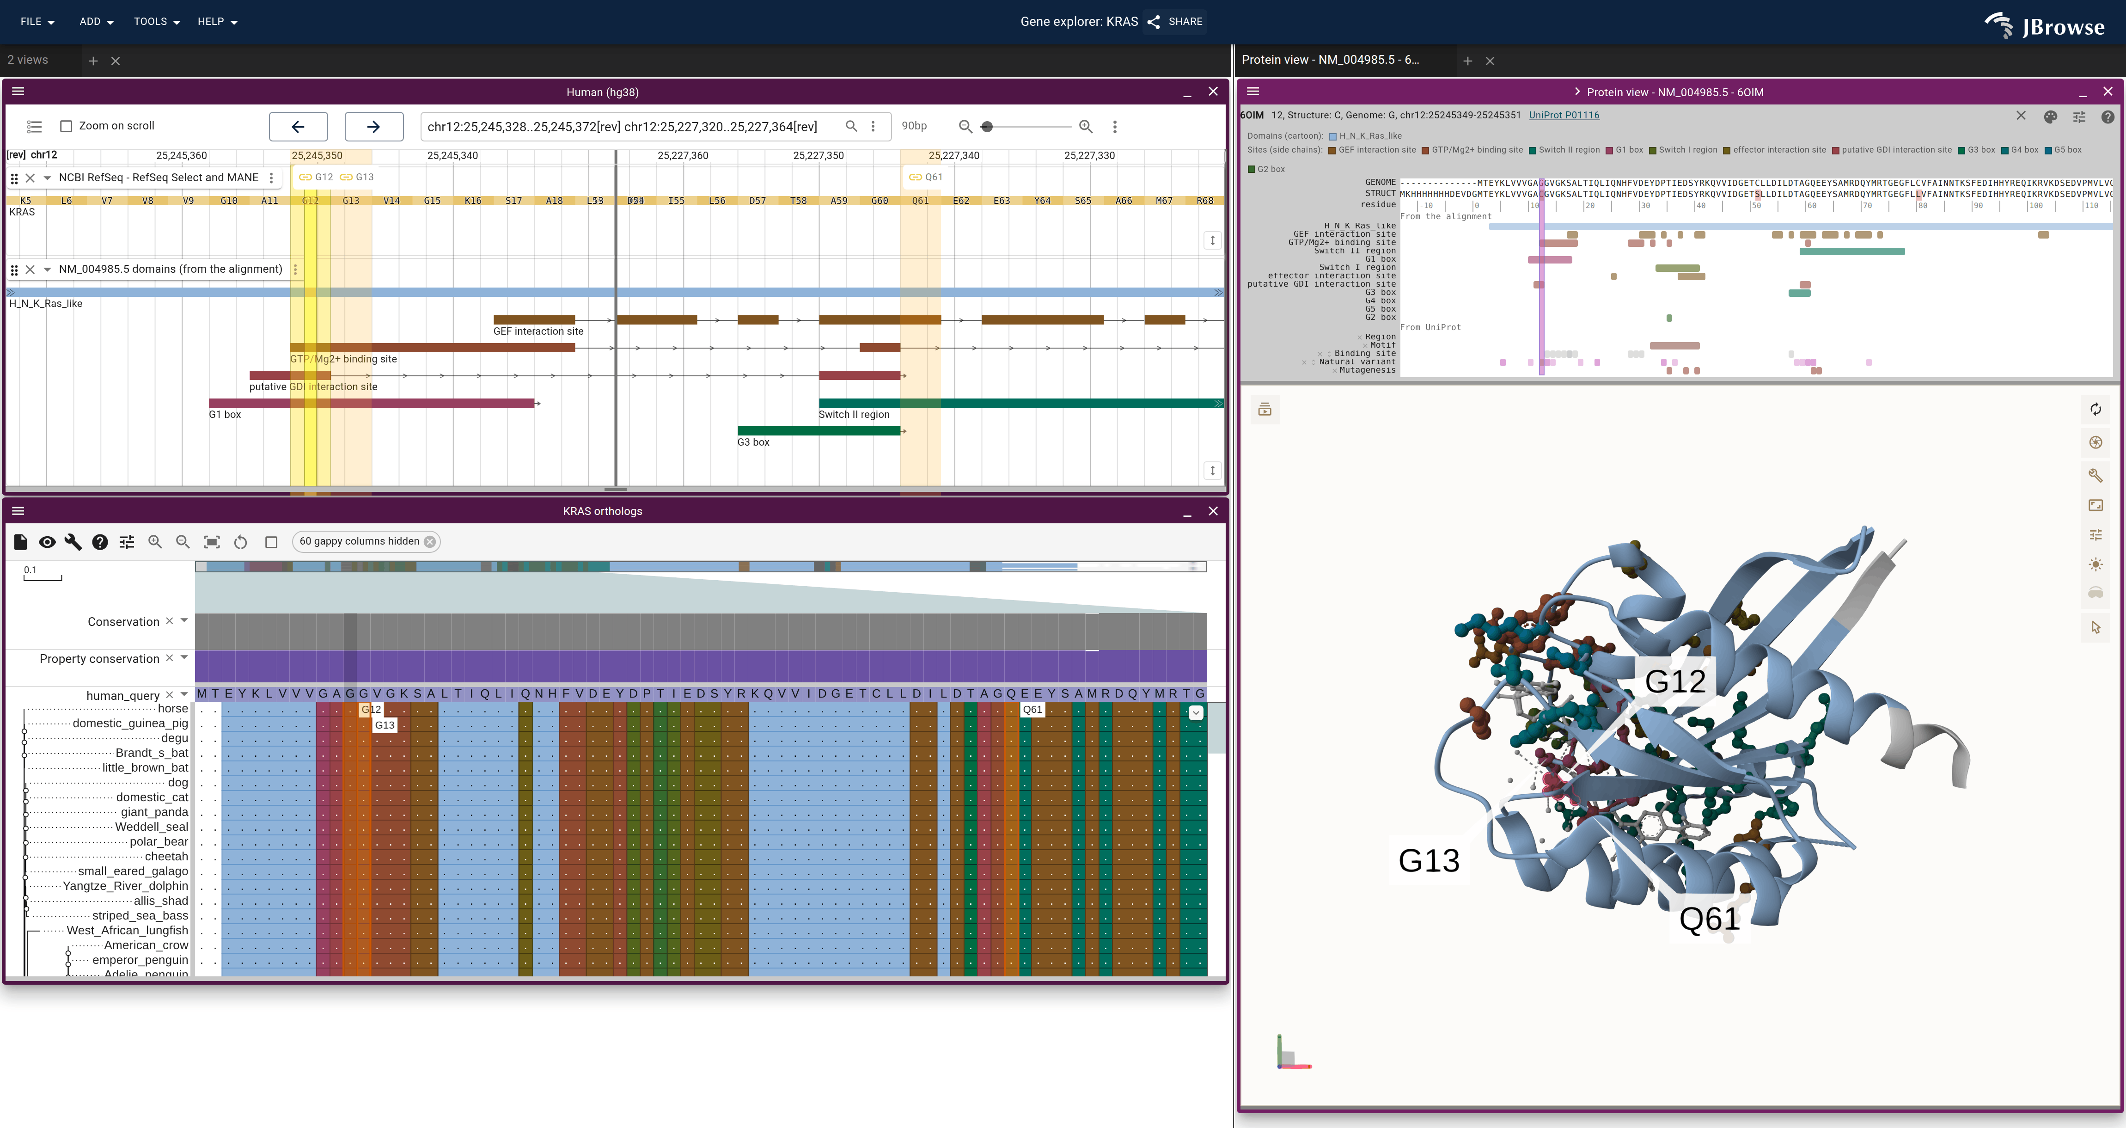Pan genome view left with back arrow
This screenshot has width=2126, height=1128.
pyautogui.click(x=298, y=126)
